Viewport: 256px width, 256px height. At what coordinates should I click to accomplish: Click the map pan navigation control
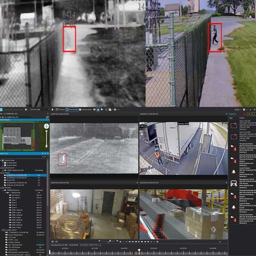(x=46, y=126)
